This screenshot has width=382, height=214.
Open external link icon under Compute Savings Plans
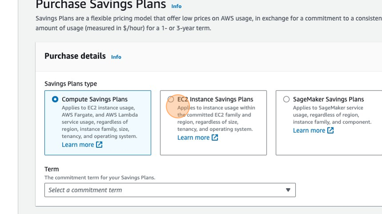coord(99,145)
